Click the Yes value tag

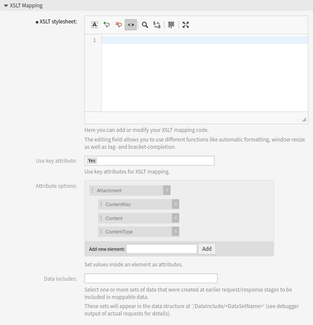click(x=92, y=161)
